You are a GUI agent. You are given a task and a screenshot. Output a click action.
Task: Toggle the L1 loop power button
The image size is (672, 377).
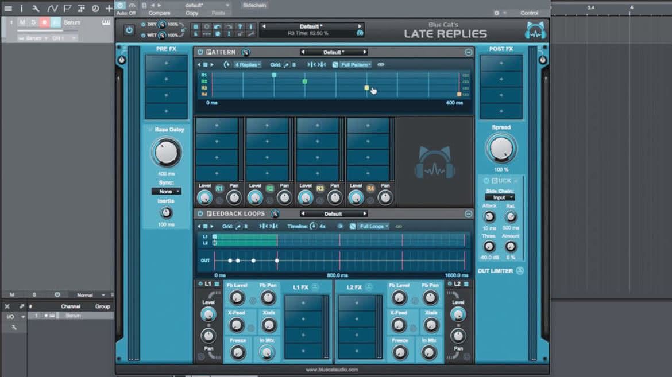point(200,283)
